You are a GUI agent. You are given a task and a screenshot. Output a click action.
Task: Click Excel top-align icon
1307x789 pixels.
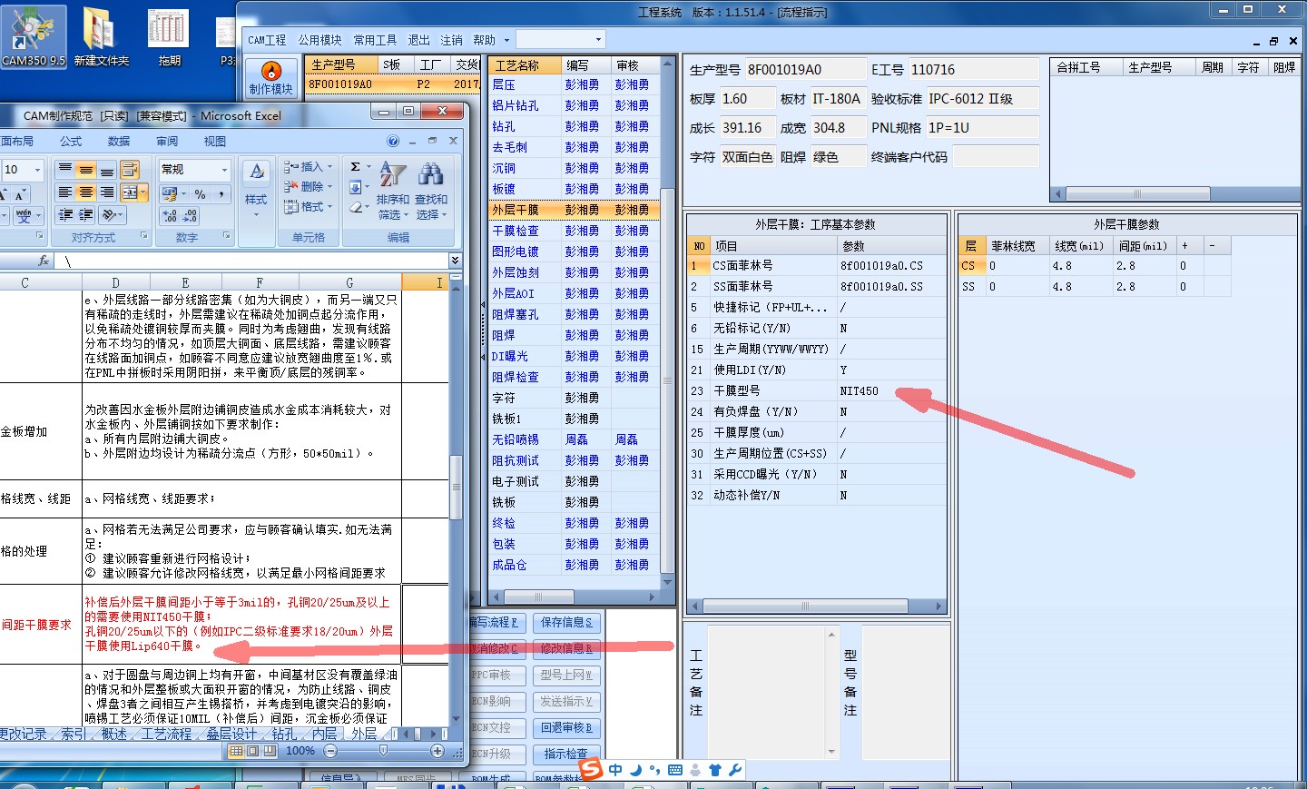64,170
